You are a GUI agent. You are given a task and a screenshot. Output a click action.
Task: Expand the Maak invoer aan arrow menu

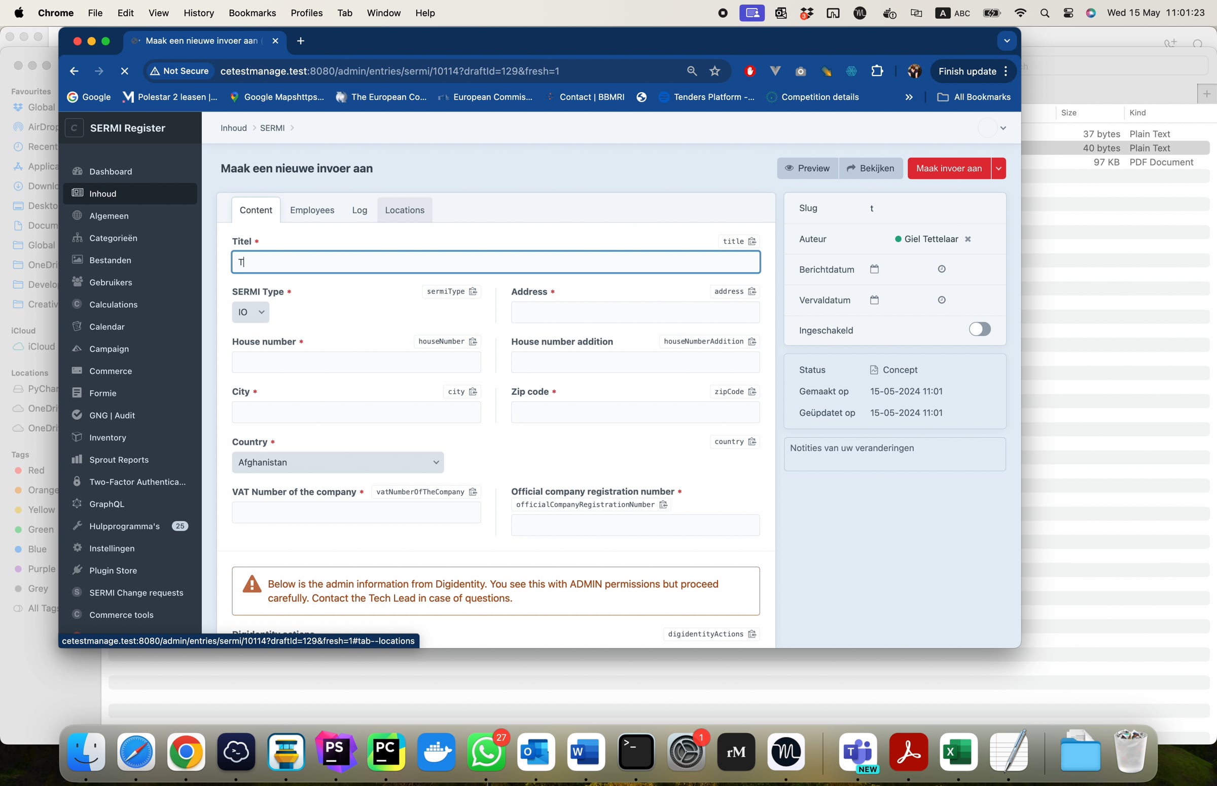point(998,168)
